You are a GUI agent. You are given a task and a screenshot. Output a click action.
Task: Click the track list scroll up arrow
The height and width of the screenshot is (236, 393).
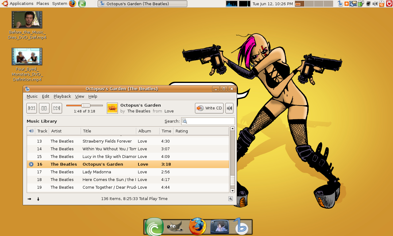(232, 129)
